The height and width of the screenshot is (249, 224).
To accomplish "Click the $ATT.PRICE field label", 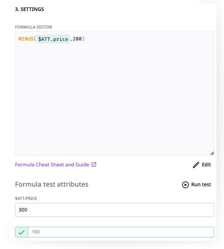I will 26,198.
